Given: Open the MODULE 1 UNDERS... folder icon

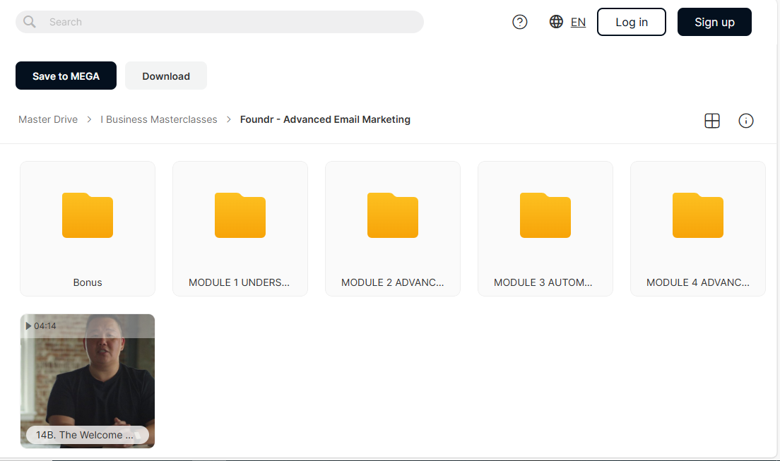Looking at the screenshot, I should [x=240, y=215].
